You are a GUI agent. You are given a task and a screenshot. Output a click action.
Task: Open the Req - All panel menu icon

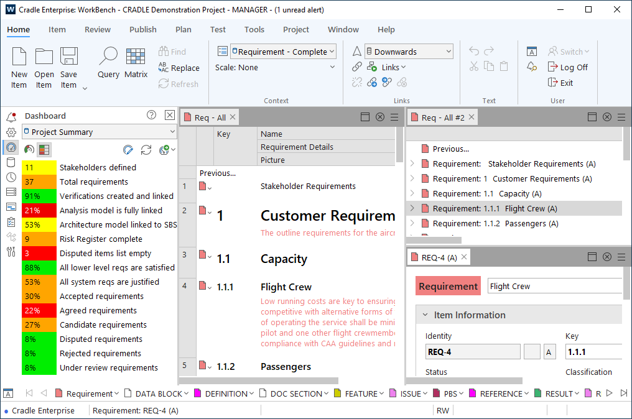tap(394, 117)
